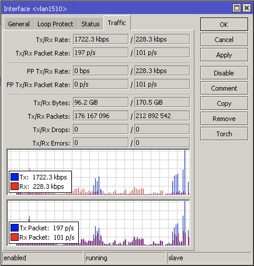
Task: Click the Apply button
Action: click(224, 55)
